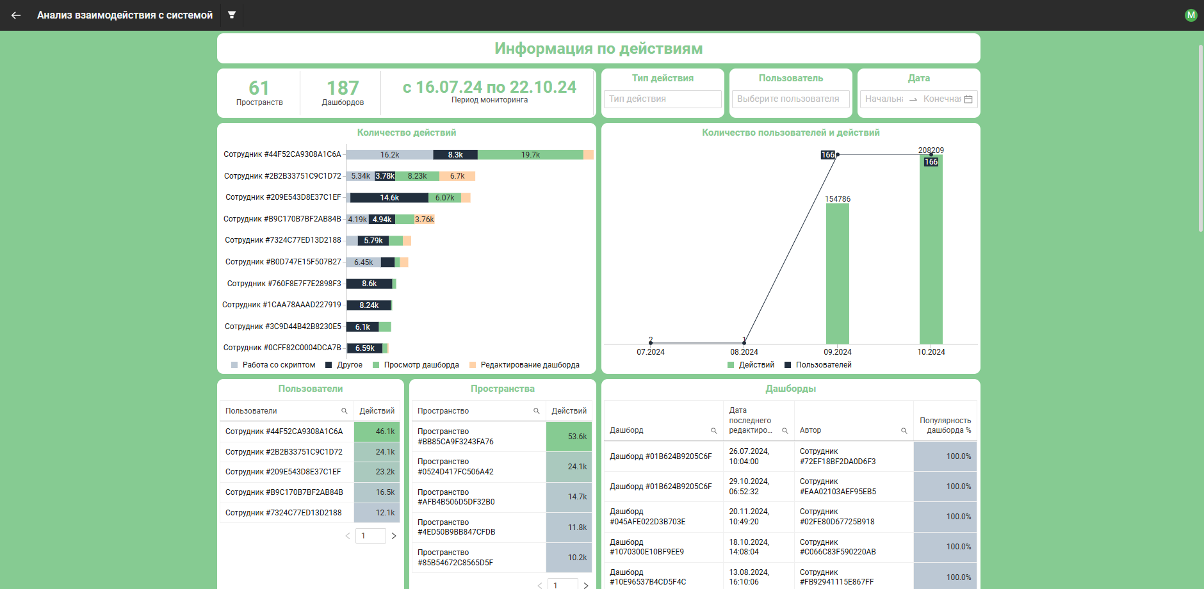
Task: Select row Сотрудник #7324C77ED13D2188 in table
Action: [x=309, y=513]
